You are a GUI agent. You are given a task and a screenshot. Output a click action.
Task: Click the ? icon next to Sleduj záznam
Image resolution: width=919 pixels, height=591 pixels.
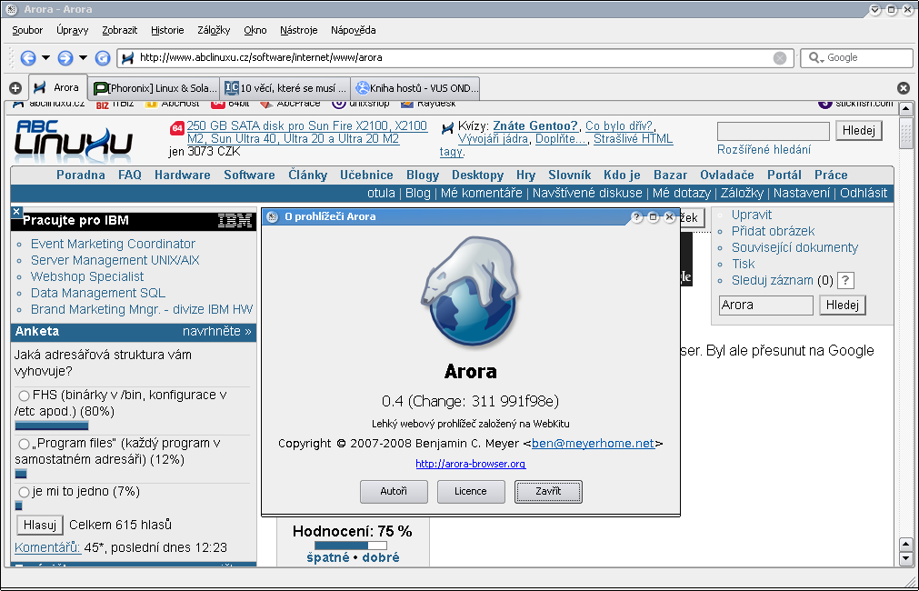coord(845,281)
